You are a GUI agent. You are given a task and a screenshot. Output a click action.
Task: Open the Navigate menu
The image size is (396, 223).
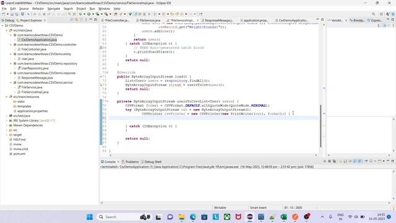click(54, 9)
